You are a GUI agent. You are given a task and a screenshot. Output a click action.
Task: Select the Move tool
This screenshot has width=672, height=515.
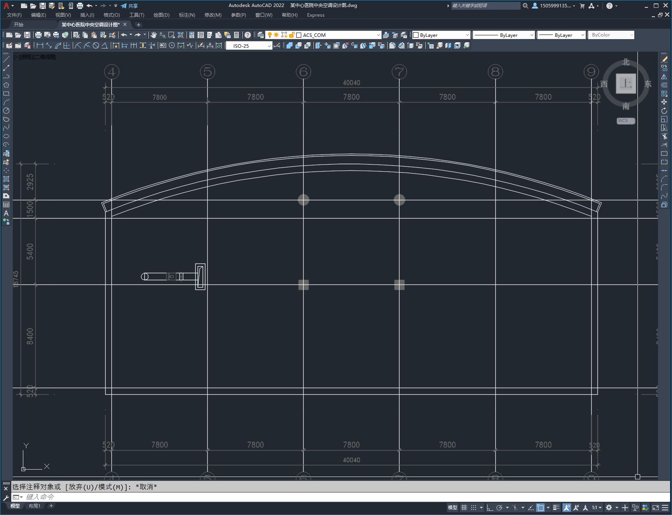(x=664, y=102)
